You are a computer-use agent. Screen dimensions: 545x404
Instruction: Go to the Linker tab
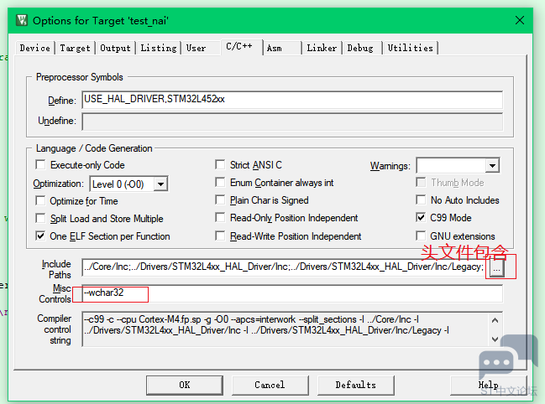click(x=322, y=48)
